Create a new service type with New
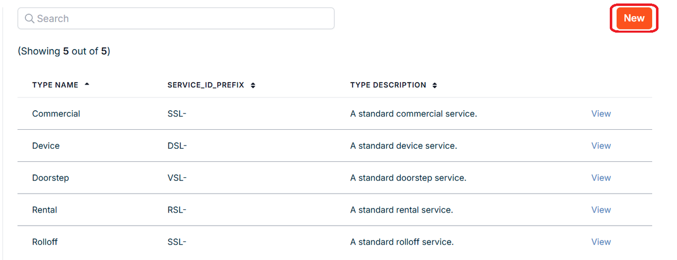Image resolution: width=677 pixels, height=260 pixels. click(634, 18)
